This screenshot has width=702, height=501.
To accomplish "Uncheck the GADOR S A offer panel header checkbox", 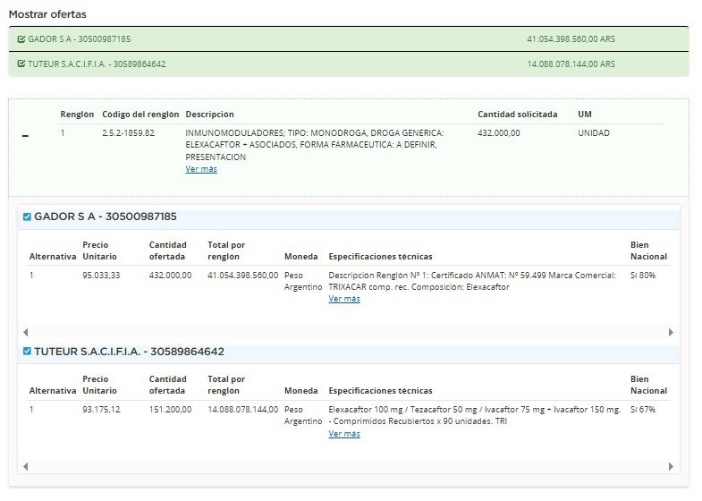I will [27, 217].
